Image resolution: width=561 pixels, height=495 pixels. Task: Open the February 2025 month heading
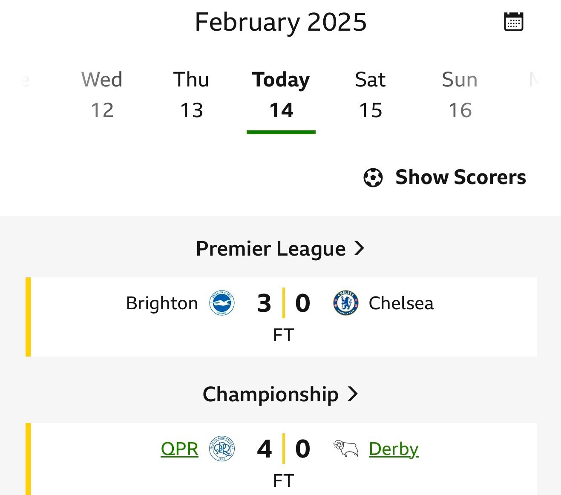(281, 22)
